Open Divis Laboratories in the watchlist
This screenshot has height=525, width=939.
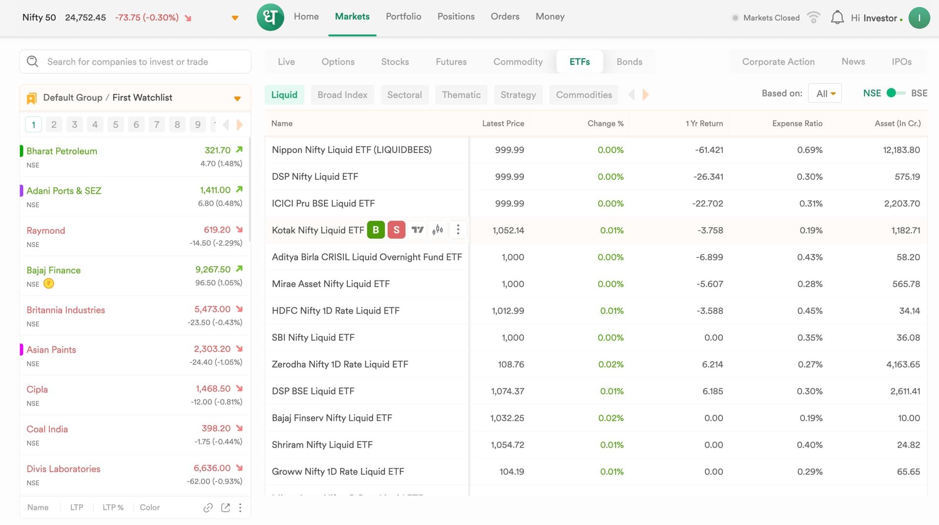pos(134,475)
